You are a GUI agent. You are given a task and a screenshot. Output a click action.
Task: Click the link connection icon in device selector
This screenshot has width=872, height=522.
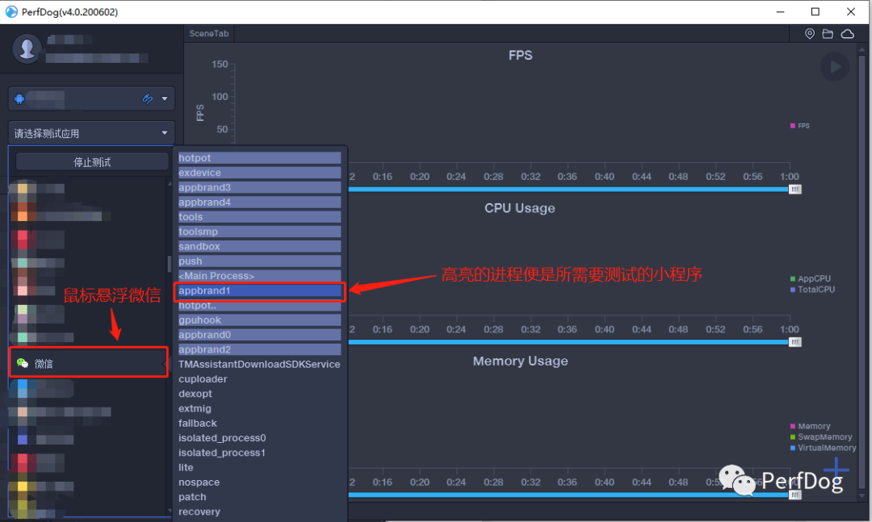148,99
